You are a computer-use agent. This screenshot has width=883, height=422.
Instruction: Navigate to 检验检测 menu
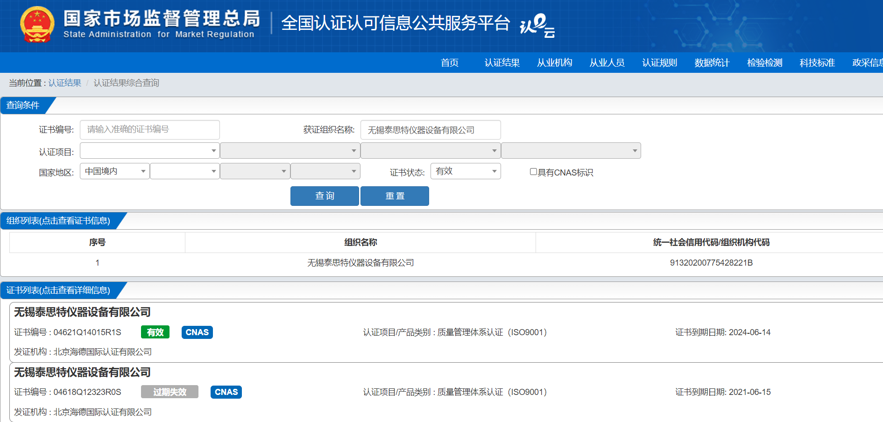(x=765, y=63)
